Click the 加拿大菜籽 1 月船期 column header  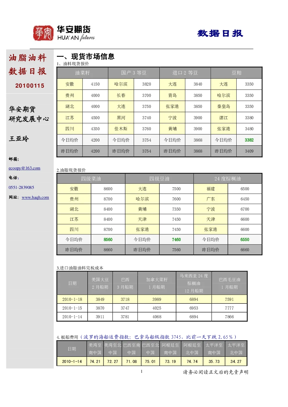click(x=157, y=283)
